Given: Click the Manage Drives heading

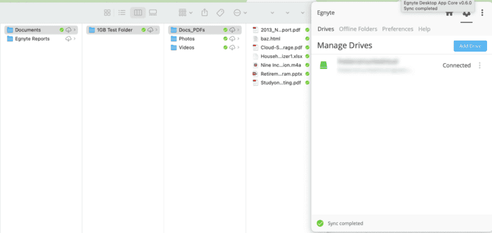Looking at the screenshot, I should (344, 45).
